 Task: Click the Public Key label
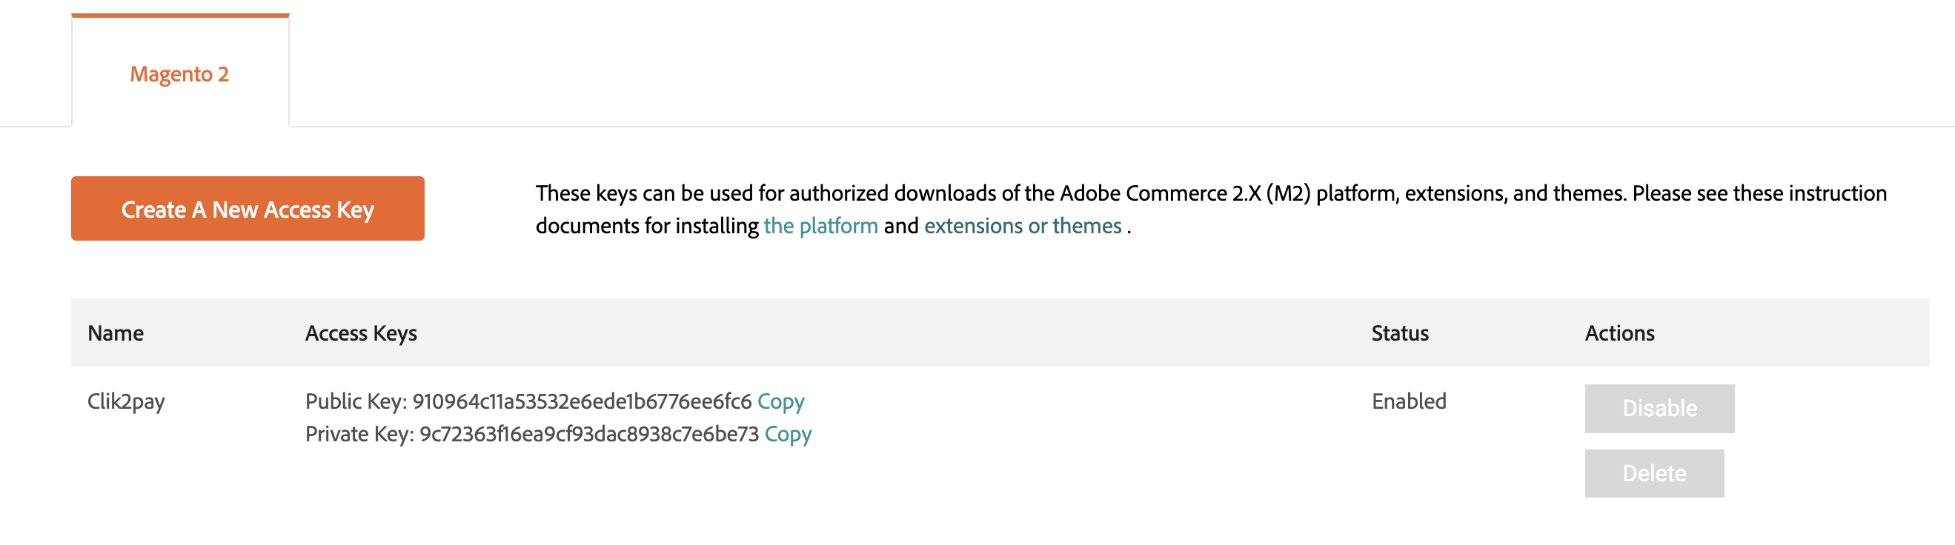[x=356, y=401]
